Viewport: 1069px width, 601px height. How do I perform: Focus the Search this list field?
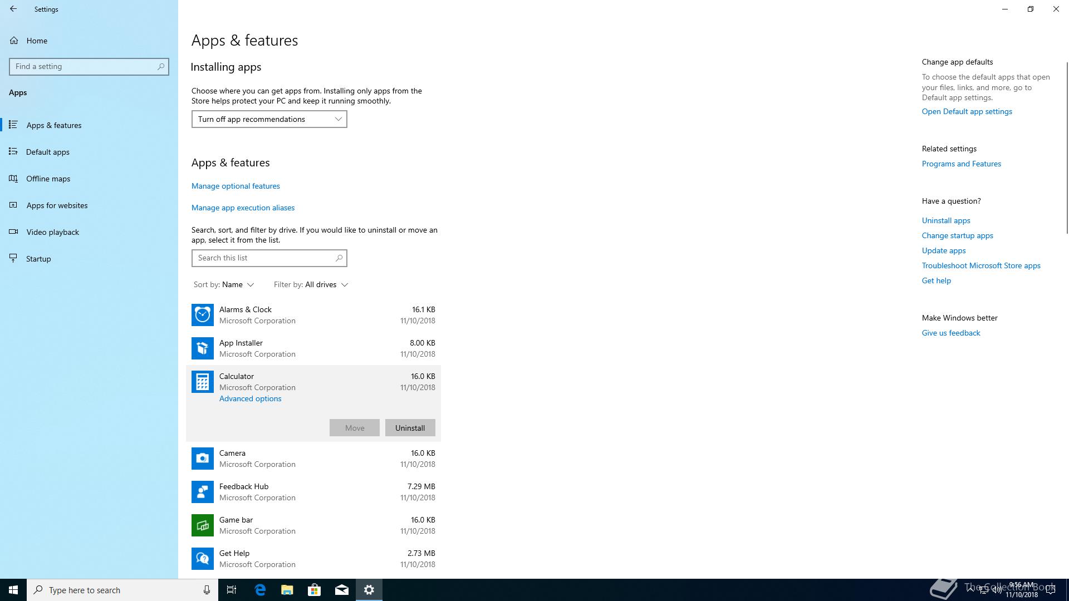(269, 258)
